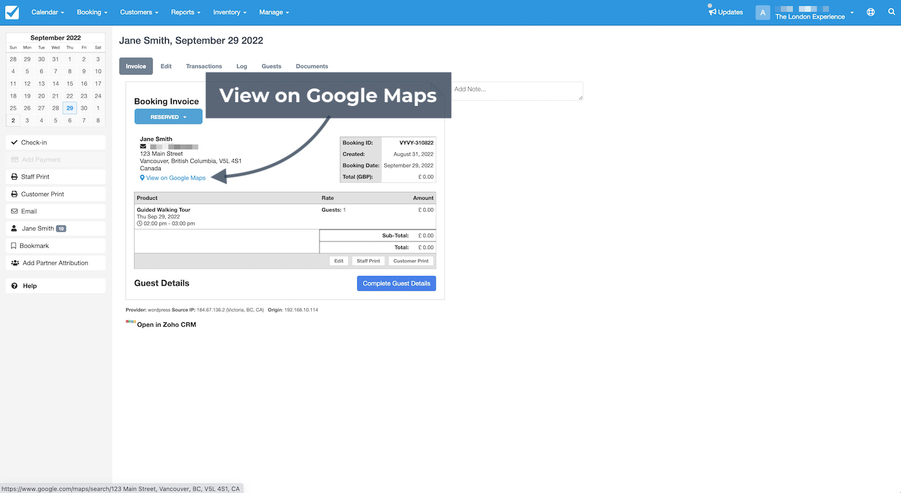Viewport: 901px width, 493px height.
Task: Select September 12 in the mini calendar
Action: point(27,83)
